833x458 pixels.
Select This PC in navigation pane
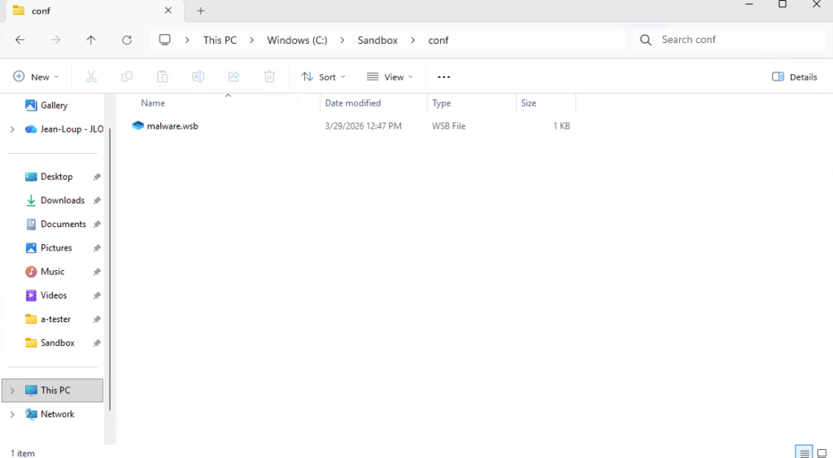(53, 390)
